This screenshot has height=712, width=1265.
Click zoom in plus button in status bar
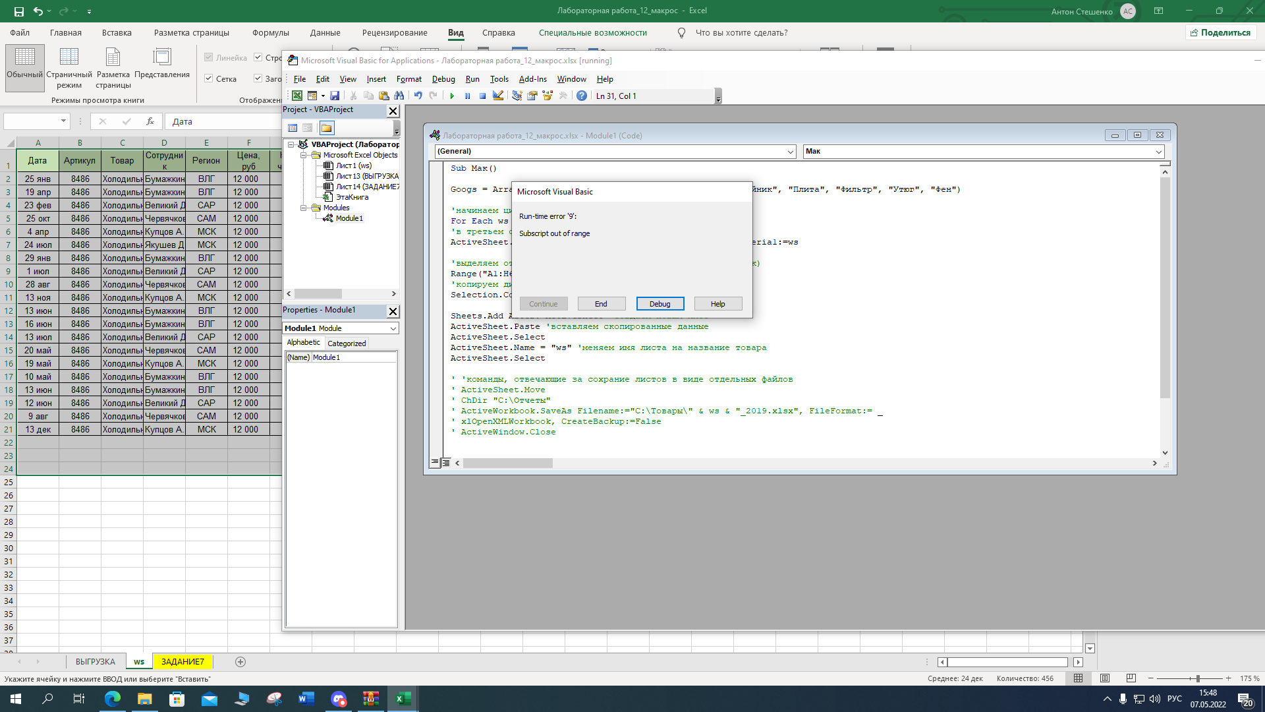1229,678
